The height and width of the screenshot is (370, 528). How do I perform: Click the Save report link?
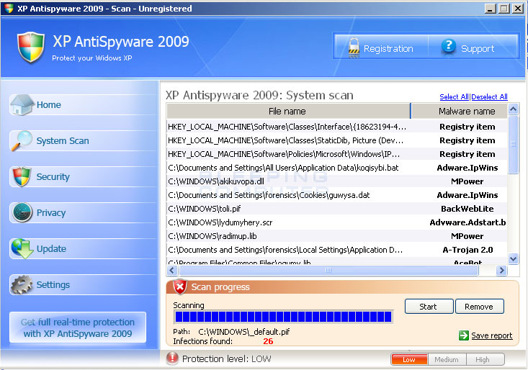[491, 335]
